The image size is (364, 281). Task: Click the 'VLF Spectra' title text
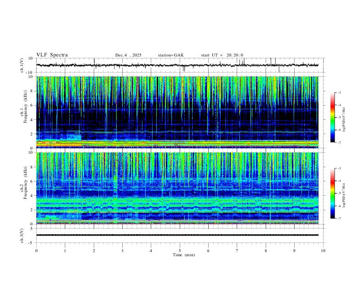tap(52, 55)
